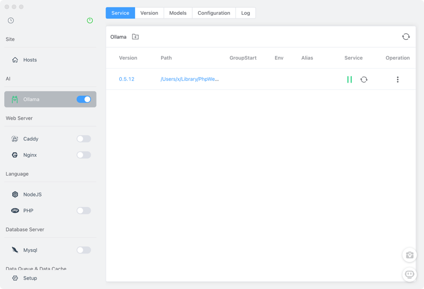The height and width of the screenshot is (289, 424).
Task: Restart the 0.5.12 Ollama service
Action: pos(364,79)
